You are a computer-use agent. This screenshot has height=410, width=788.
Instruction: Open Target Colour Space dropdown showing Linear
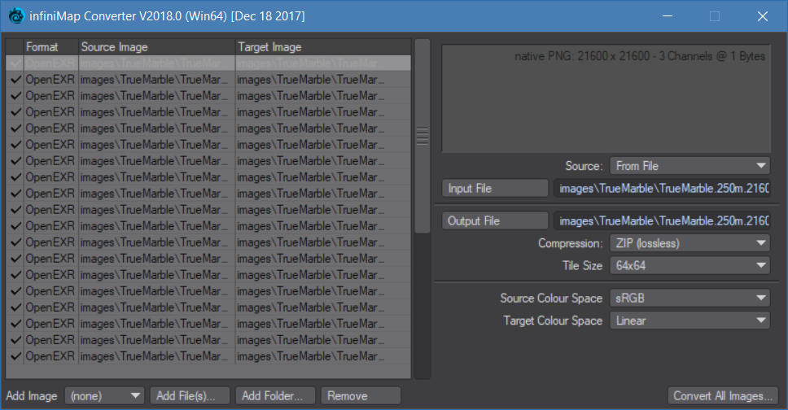click(689, 321)
